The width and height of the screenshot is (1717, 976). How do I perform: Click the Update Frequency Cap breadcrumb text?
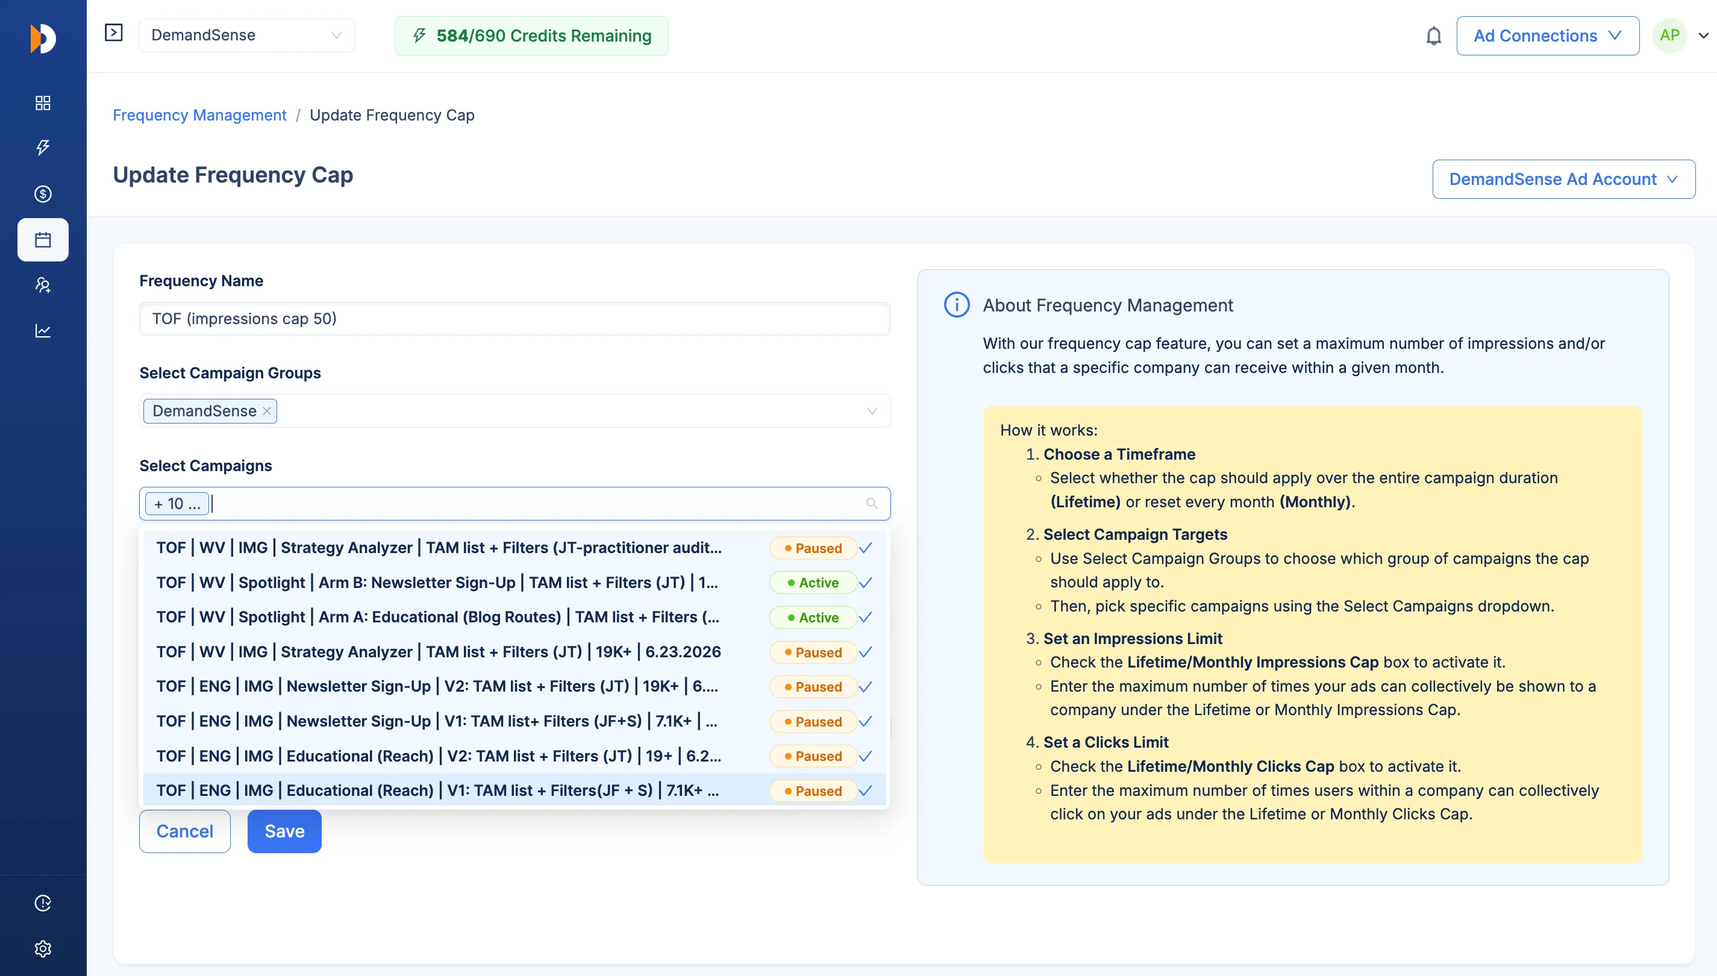(x=392, y=115)
